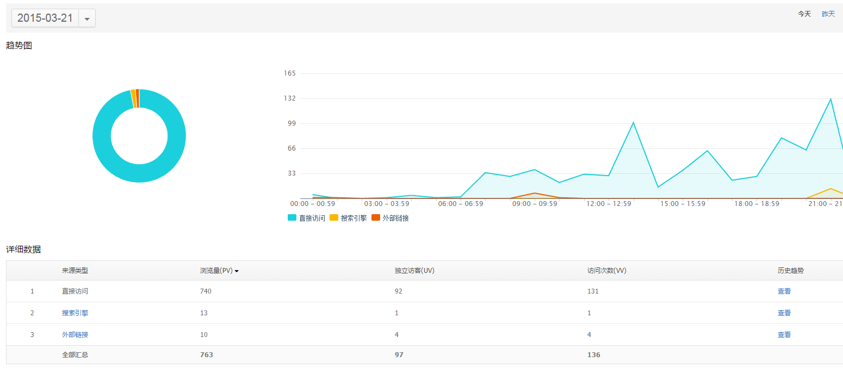Screen dimensions: 843x368
Task: View history trend for 外部链接 row
Action: (784, 335)
